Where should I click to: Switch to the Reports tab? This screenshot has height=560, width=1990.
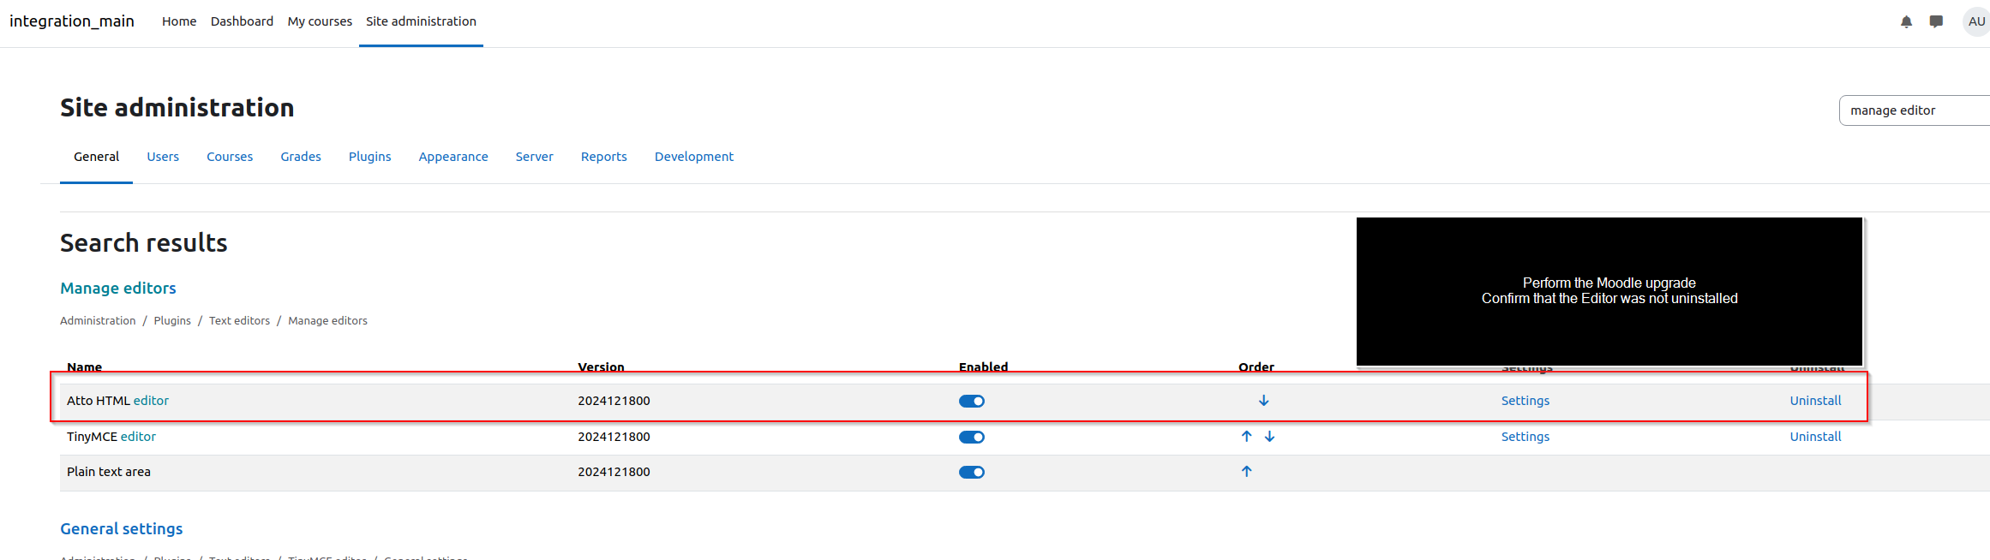pyautogui.click(x=604, y=157)
